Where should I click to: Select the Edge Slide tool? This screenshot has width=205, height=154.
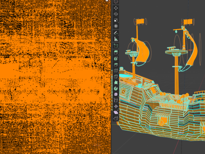click(x=116, y=101)
